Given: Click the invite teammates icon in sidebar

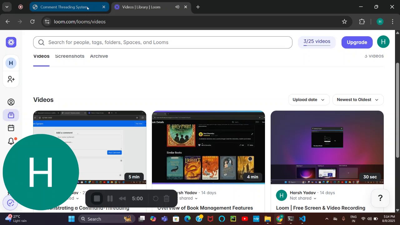Looking at the screenshot, I should tap(11, 79).
